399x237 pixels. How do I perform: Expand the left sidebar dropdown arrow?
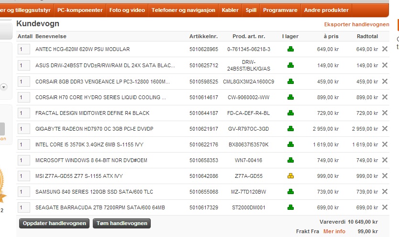click(3, 87)
